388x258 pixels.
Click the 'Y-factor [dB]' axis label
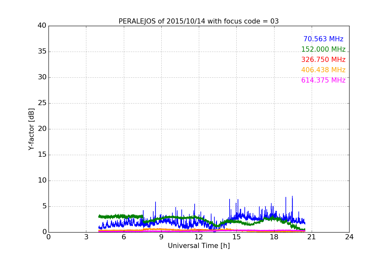(x=31, y=129)
